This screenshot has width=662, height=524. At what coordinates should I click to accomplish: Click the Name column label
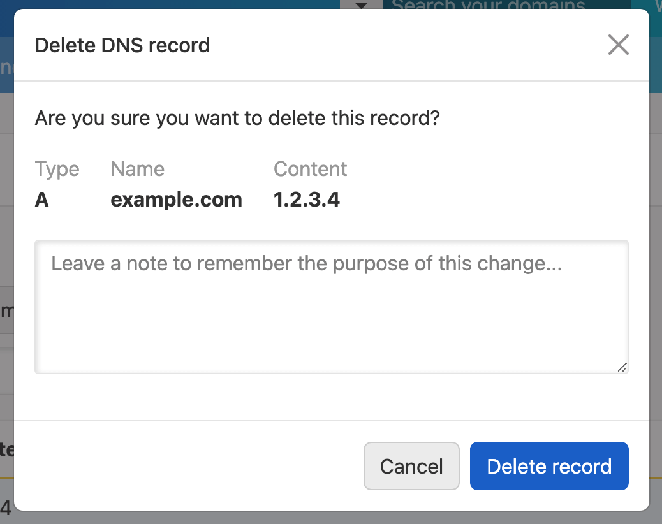(x=138, y=169)
